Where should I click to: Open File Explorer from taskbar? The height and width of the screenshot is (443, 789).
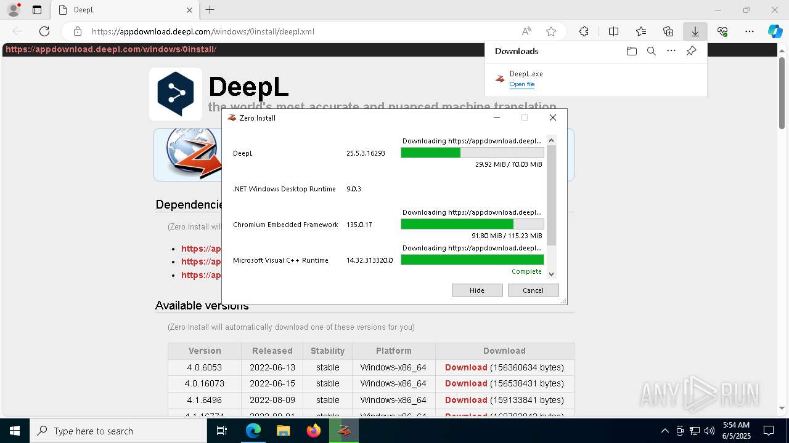(284, 431)
